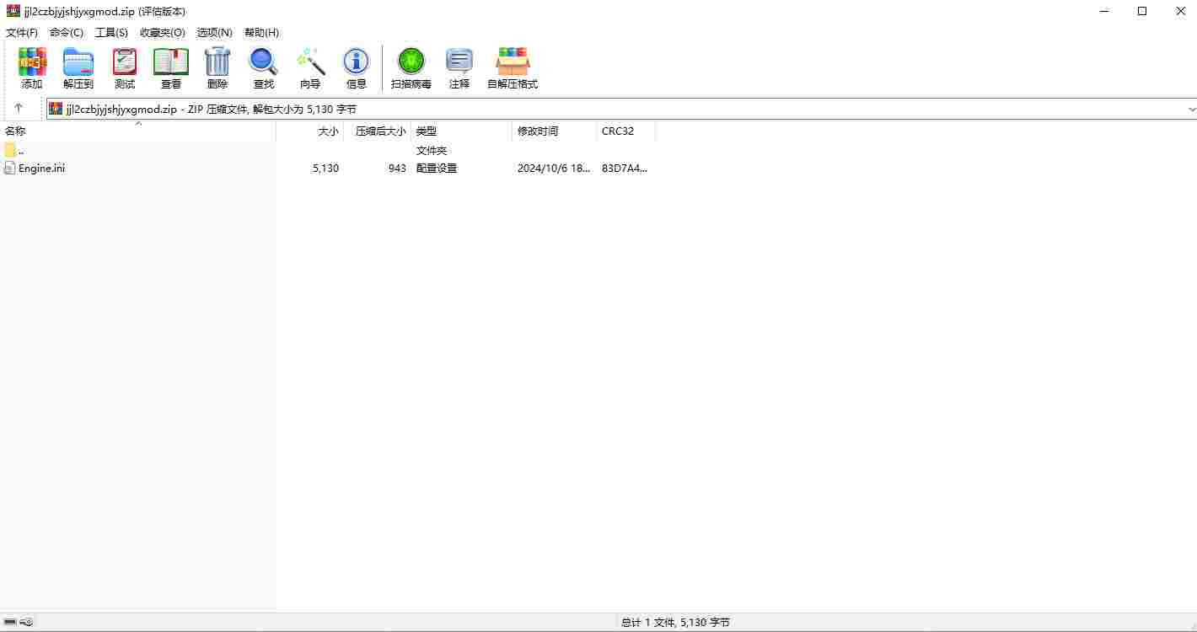The width and height of the screenshot is (1197, 632).
Task: Select the Engine.ini file name
Action: 42,168
